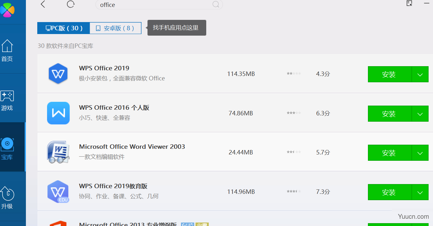
Task: Click the 7.3分 score text
Action: [x=323, y=192]
